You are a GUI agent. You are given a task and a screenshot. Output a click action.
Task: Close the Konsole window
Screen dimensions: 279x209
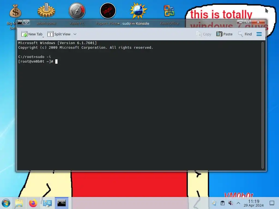tap(258, 22)
